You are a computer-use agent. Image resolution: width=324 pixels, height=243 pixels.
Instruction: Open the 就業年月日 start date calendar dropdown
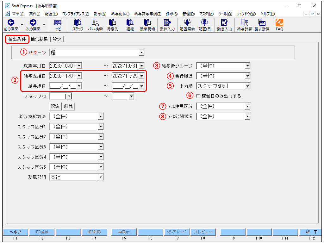coord(79,66)
